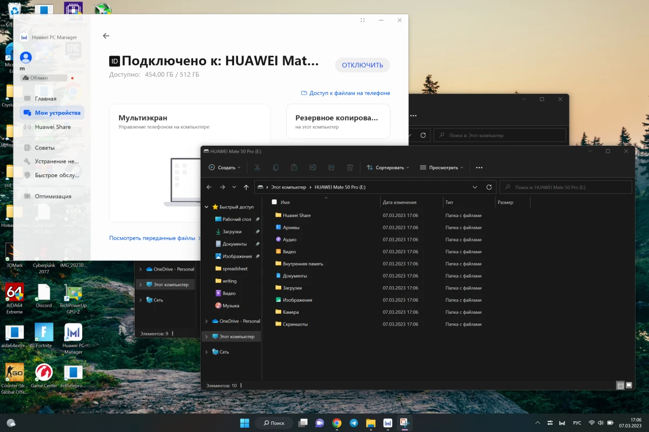Click the ОТКЛЮЧИТЬ disconnect button
Screen dimensions: 649x432
pyautogui.click(x=362, y=65)
